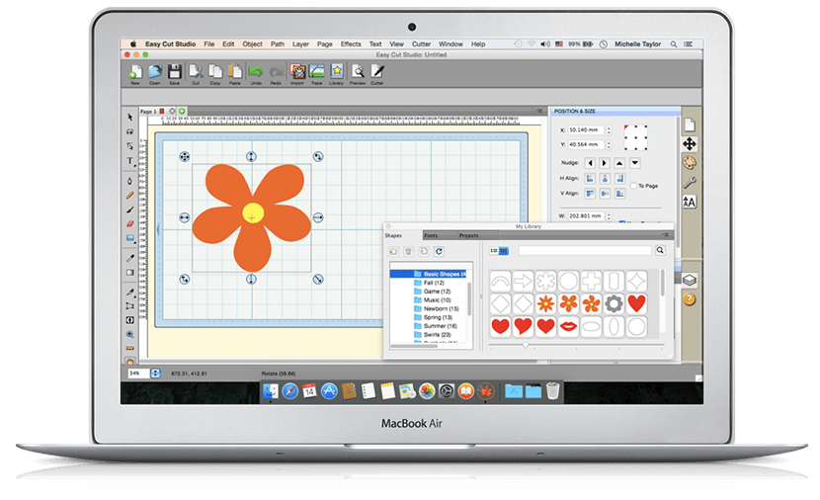The width and height of the screenshot is (820, 500).
Task: Open the text style AA panel icon
Action: tap(690, 202)
